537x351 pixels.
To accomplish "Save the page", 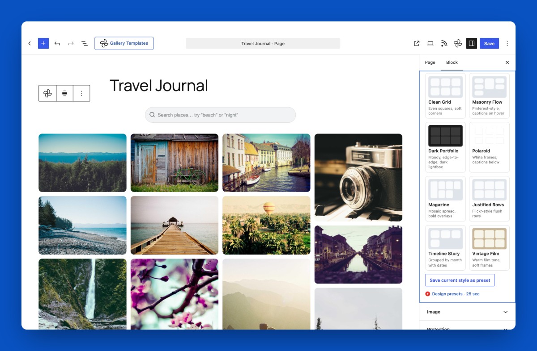I will (489, 43).
